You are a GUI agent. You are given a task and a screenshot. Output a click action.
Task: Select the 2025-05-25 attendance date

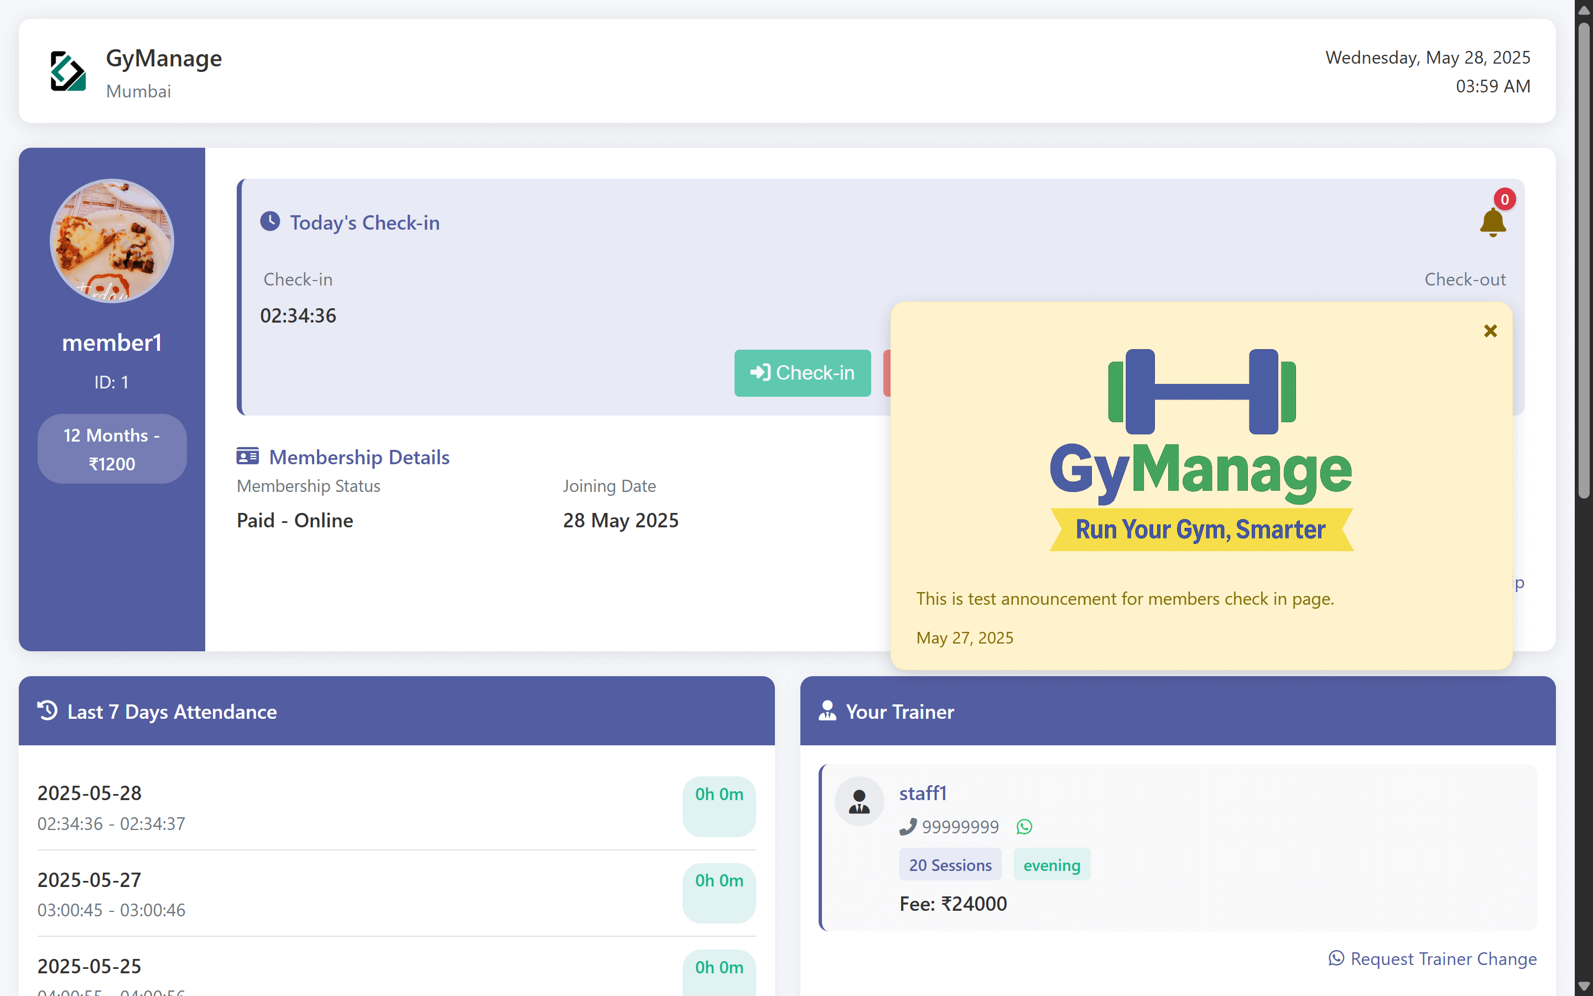click(x=90, y=966)
